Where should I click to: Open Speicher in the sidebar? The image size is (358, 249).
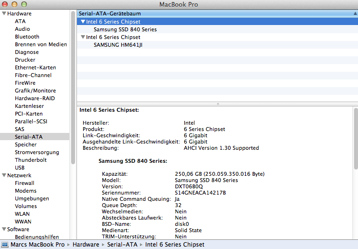click(26, 144)
